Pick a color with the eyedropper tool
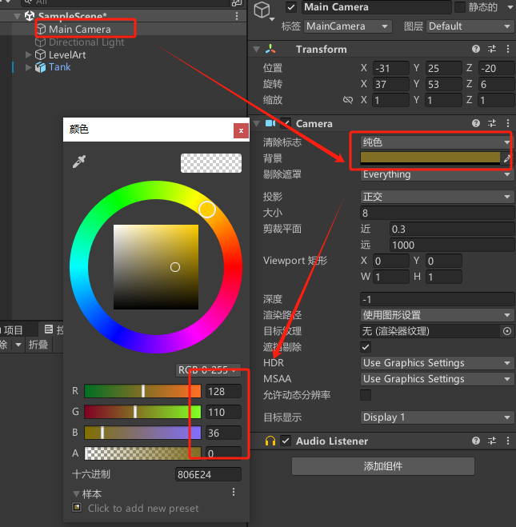Screen dimensions: 516x527 pos(79,162)
